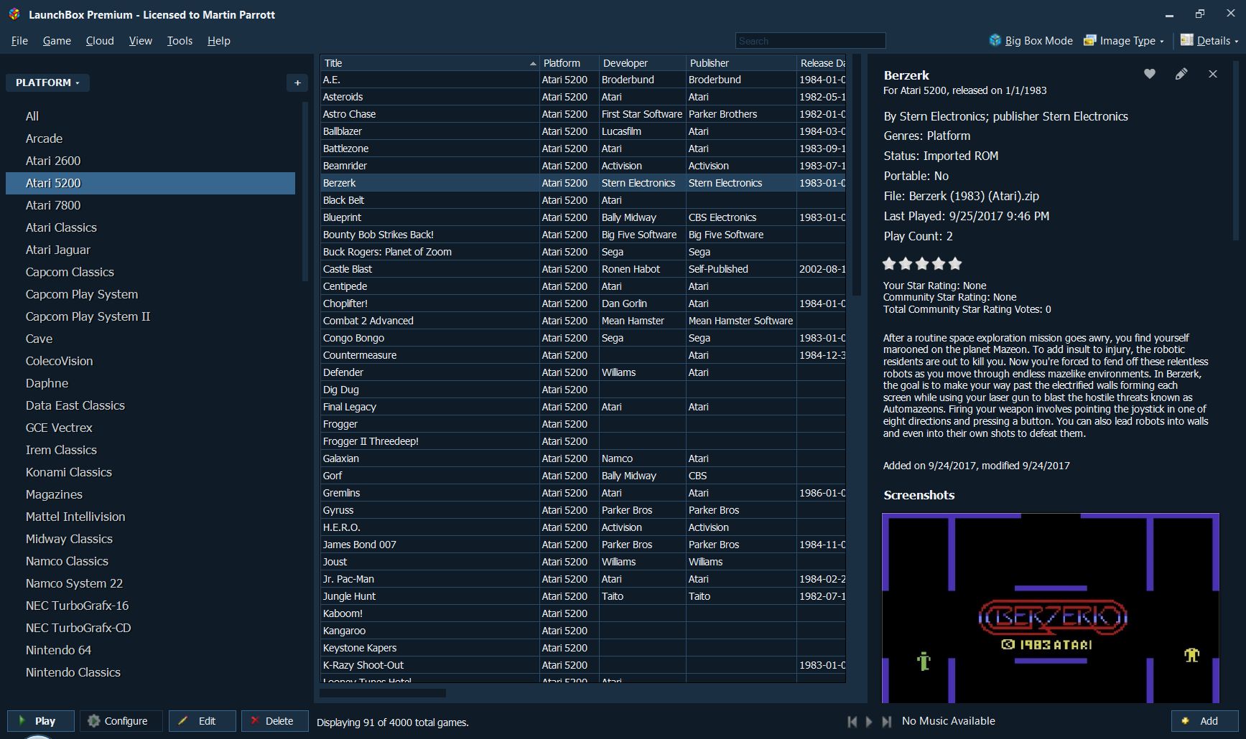Select the Congo Bongo game row
The image size is (1246, 739).
(583, 338)
